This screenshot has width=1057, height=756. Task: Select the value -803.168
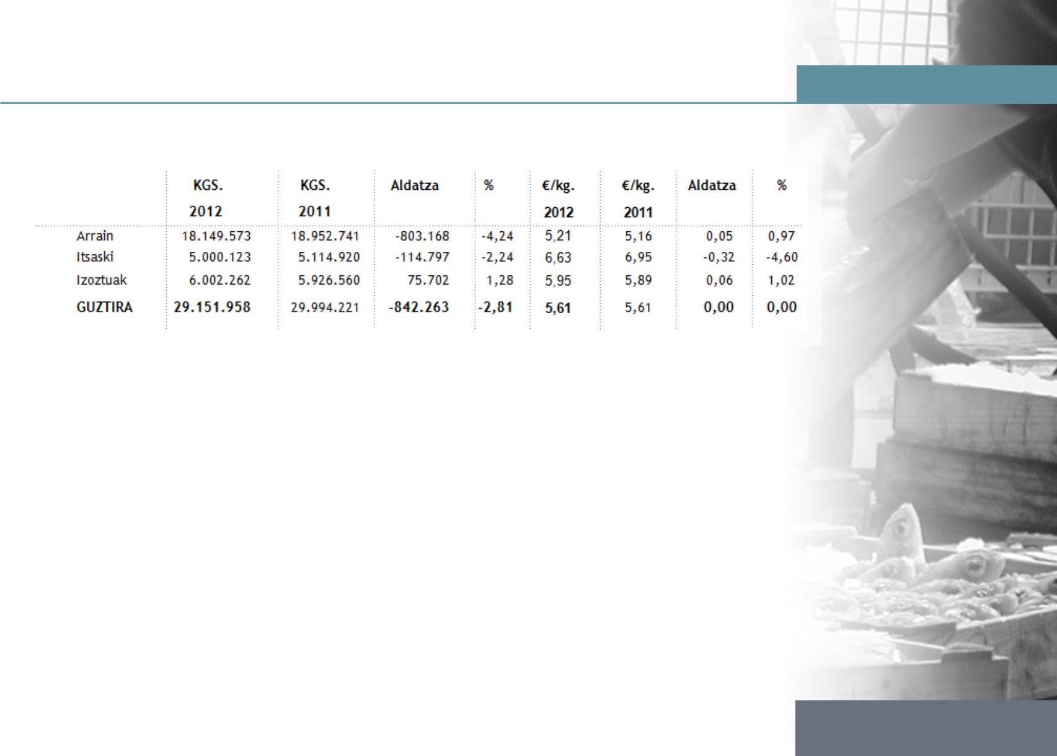click(x=422, y=236)
